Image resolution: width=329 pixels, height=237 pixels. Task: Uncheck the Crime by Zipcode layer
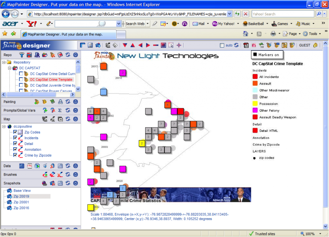[15, 155]
